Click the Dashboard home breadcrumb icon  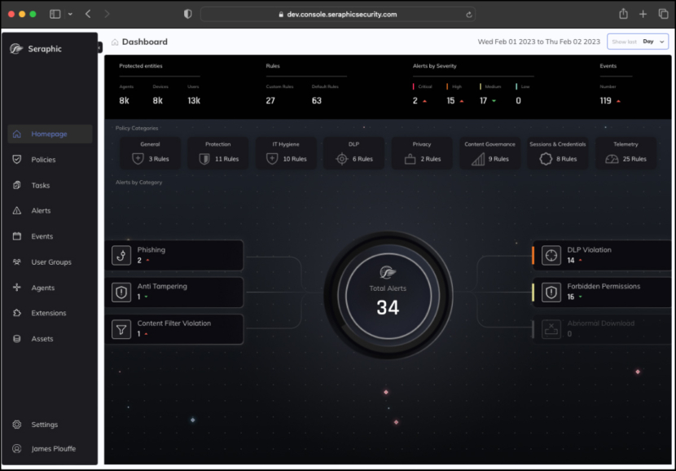(115, 42)
